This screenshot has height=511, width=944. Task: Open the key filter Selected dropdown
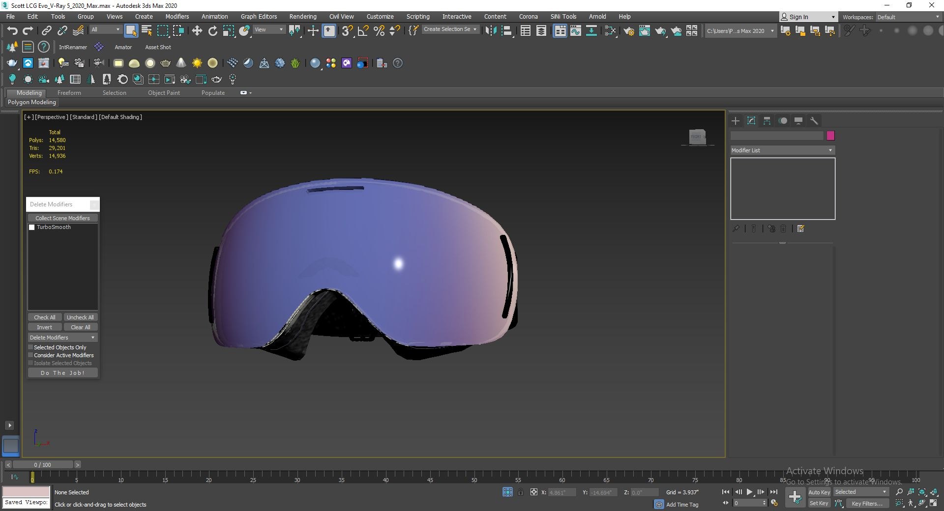pos(861,492)
